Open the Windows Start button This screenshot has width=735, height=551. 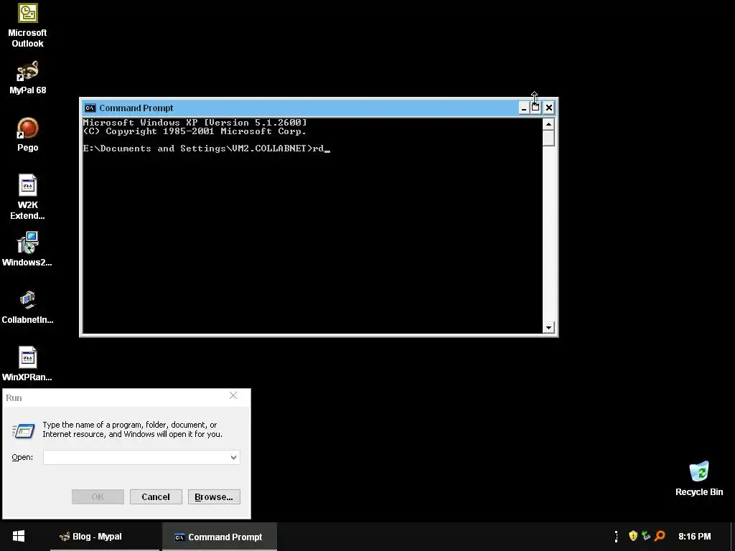pyautogui.click(x=19, y=537)
